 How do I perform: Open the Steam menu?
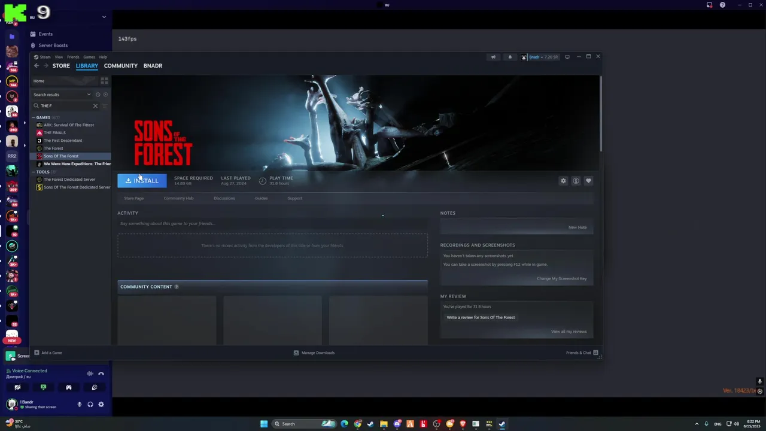[x=45, y=57]
